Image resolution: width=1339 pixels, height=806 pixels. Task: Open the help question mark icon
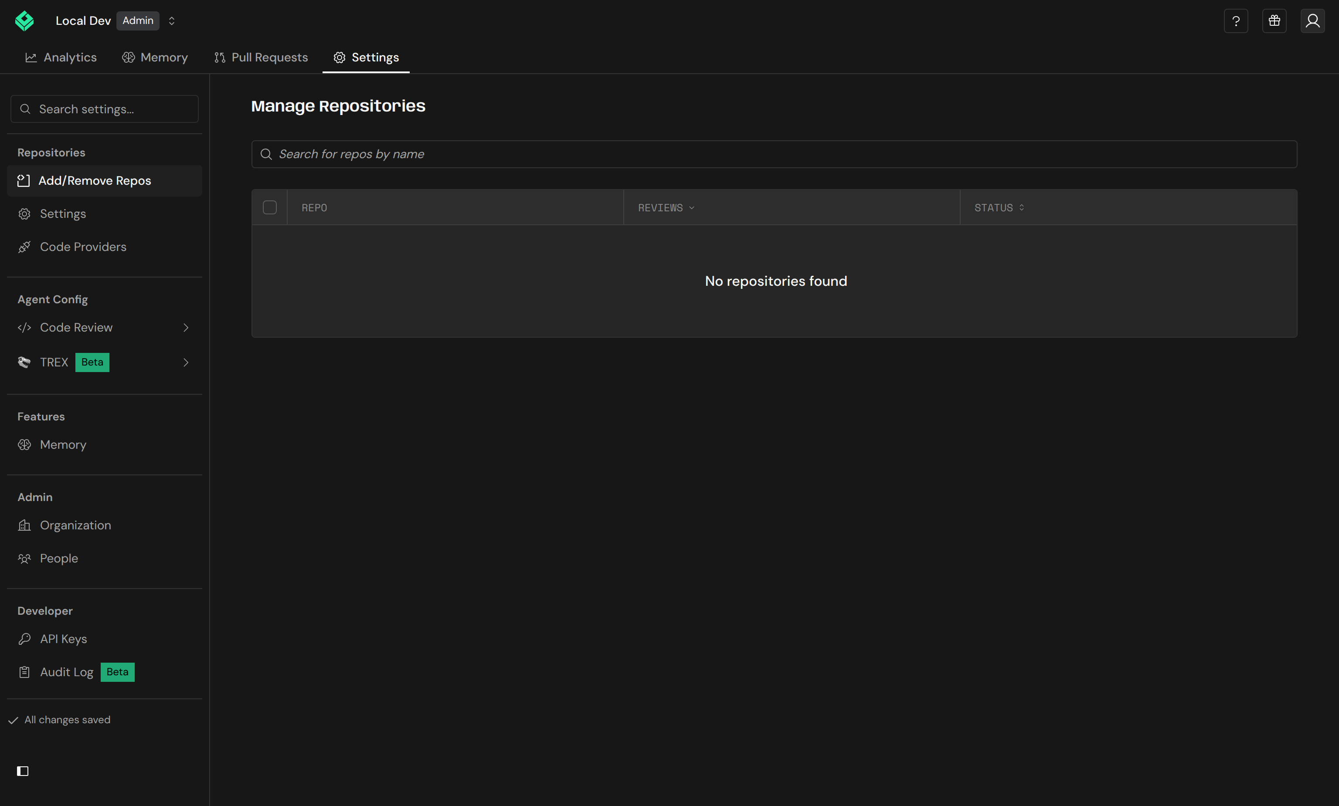pos(1236,20)
